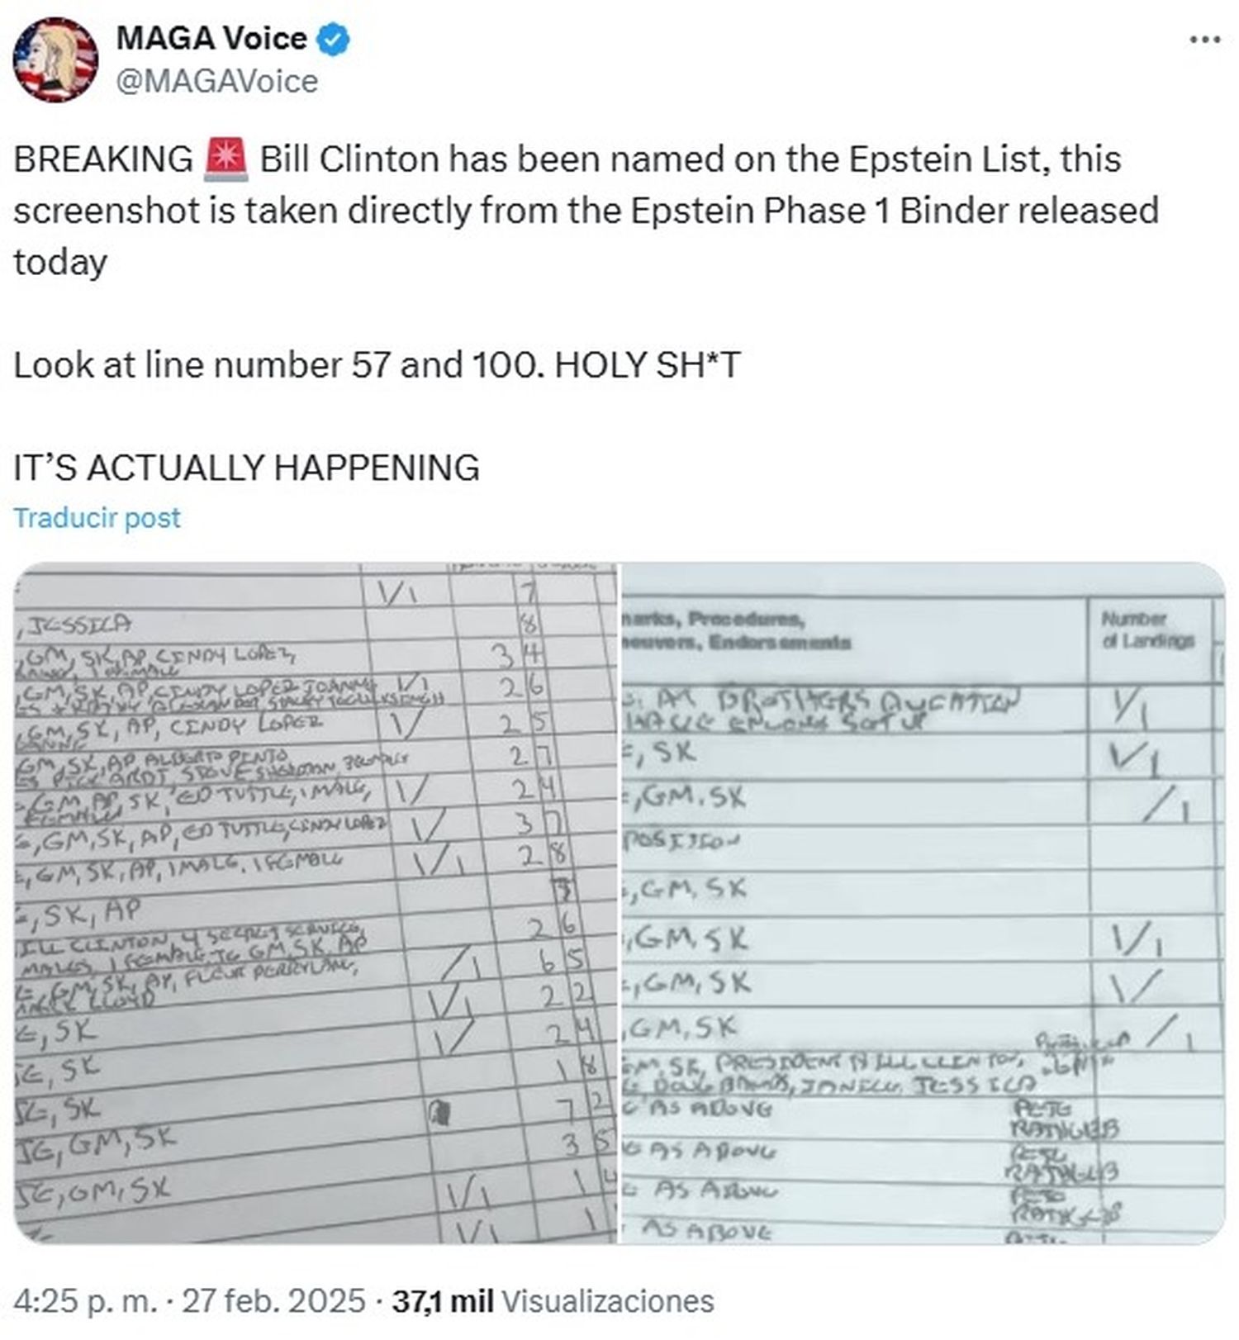This screenshot has width=1239, height=1340.
Task: Open the @MAGAVoice handle link
Action: click(216, 81)
